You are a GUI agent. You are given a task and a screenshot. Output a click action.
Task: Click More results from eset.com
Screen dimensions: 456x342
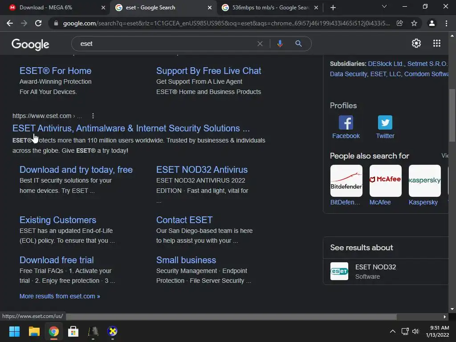[x=60, y=296]
